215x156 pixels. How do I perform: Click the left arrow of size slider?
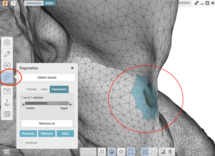point(23,104)
